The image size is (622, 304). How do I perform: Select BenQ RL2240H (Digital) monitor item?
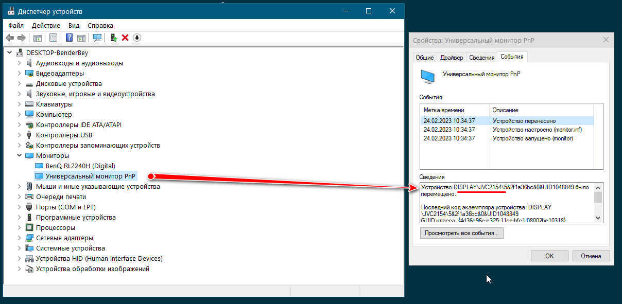click(80, 166)
